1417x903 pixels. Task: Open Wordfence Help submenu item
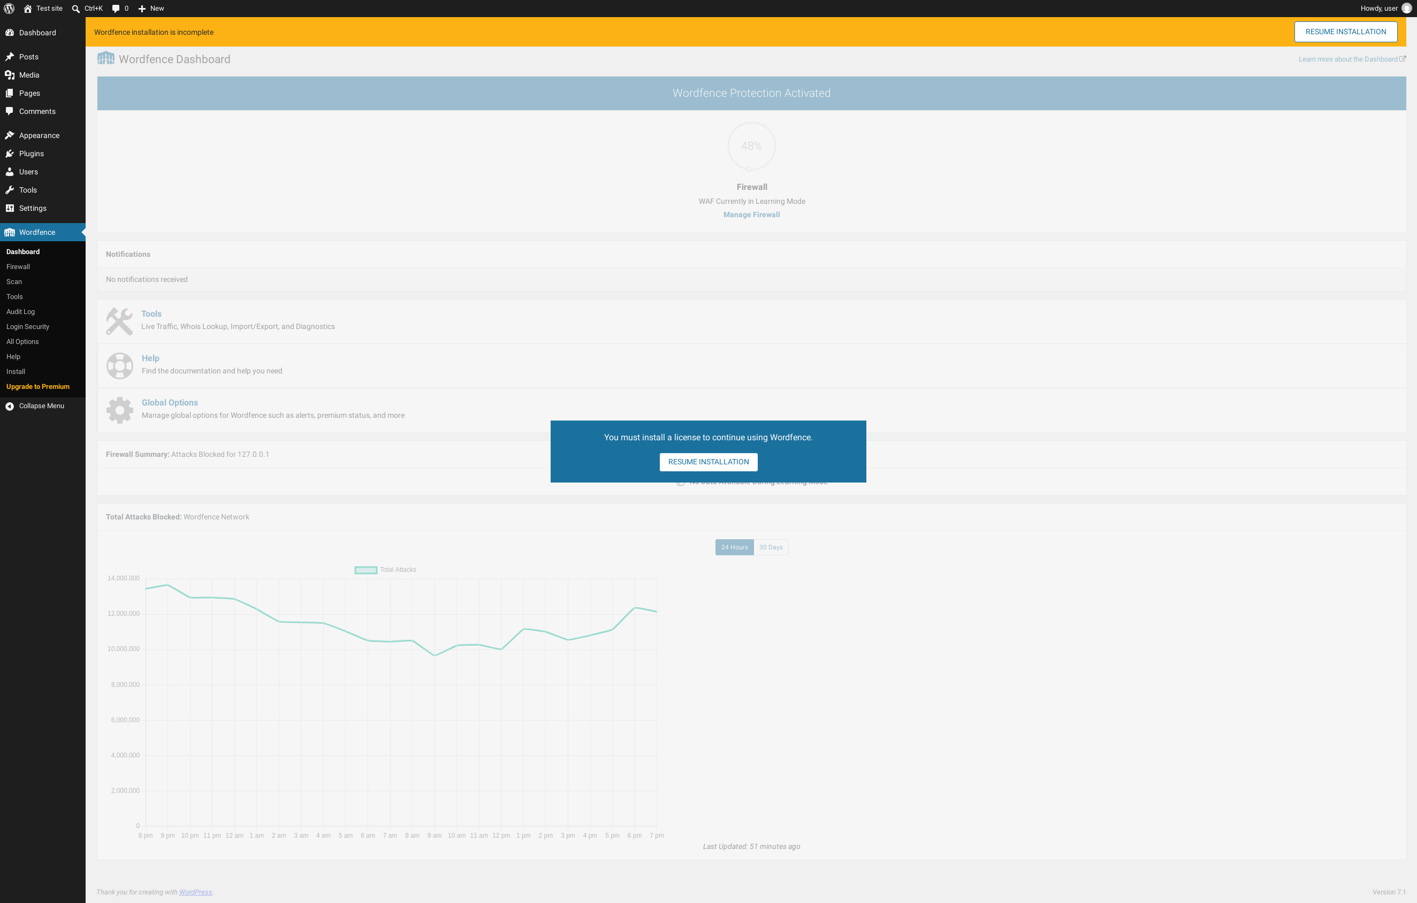pyautogui.click(x=13, y=356)
